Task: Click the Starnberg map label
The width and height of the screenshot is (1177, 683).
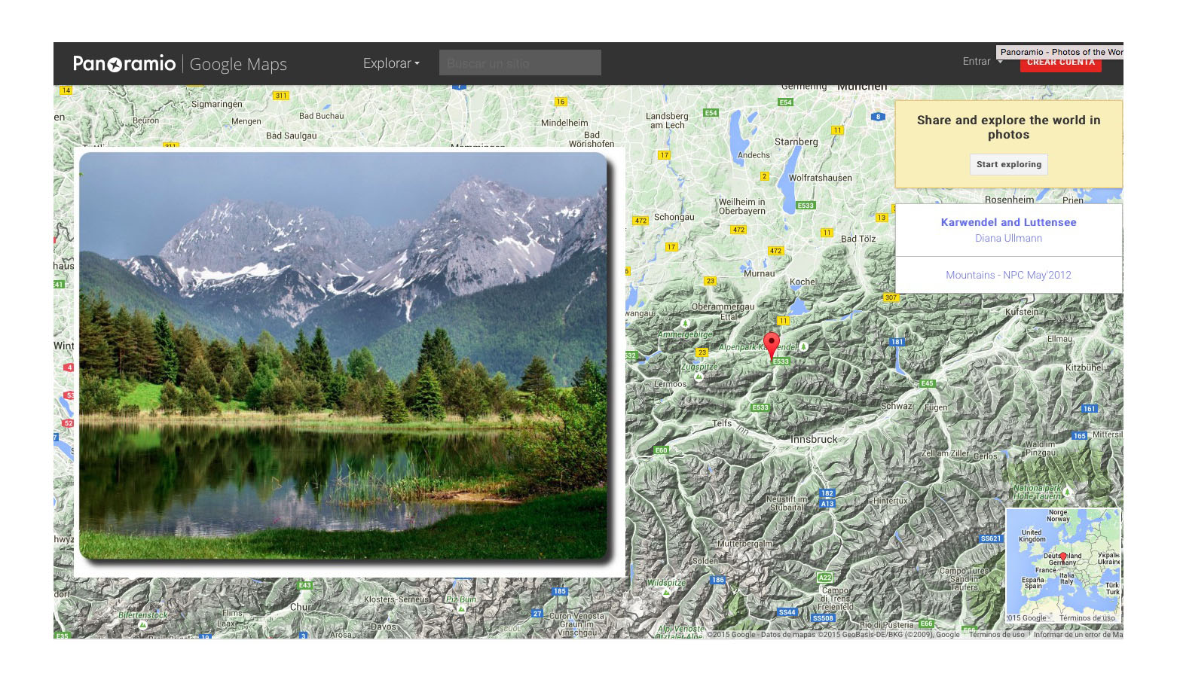Action: click(x=796, y=142)
